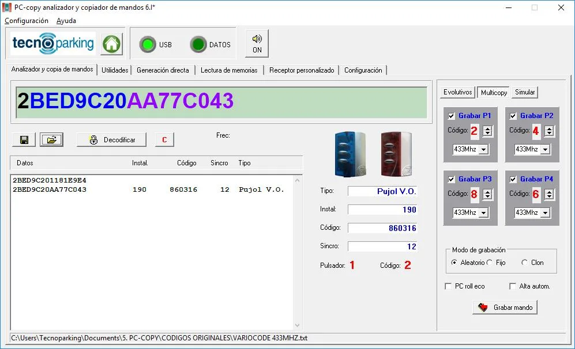Open file with the folder icon button
Screen dimensions: 575x349
coord(52,139)
